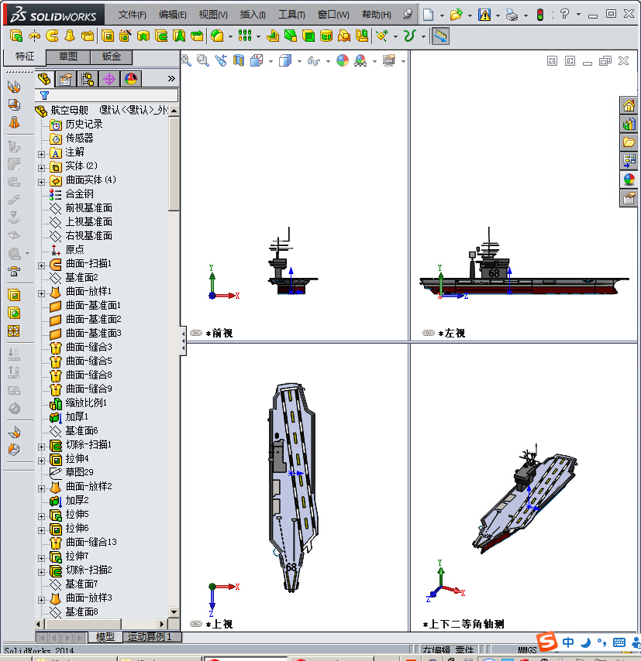Viewport: 641px width, 661px height.
Task: Click the feature tree vertical scrollbar down arrow
Action: pyautogui.click(x=174, y=611)
